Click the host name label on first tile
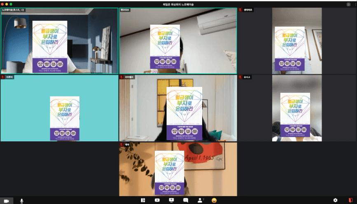The image size is (357, 204). 13,10
